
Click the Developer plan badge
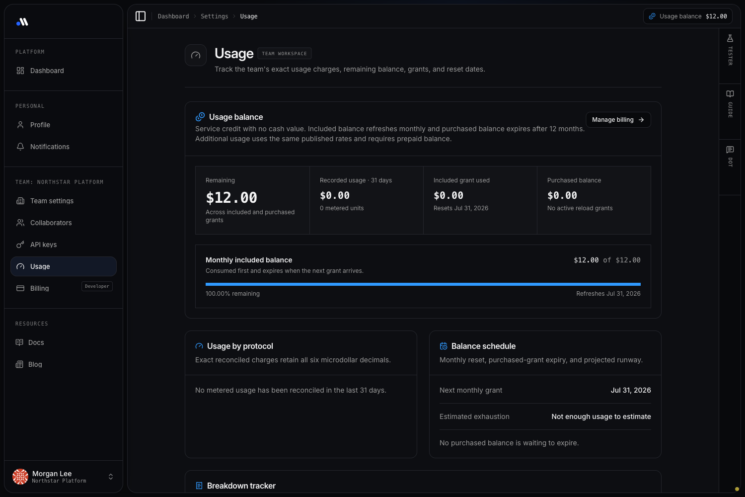pyautogui.click(x=97, y=286)
